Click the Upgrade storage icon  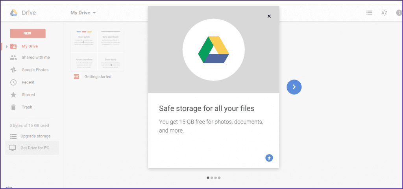(13, 136)
